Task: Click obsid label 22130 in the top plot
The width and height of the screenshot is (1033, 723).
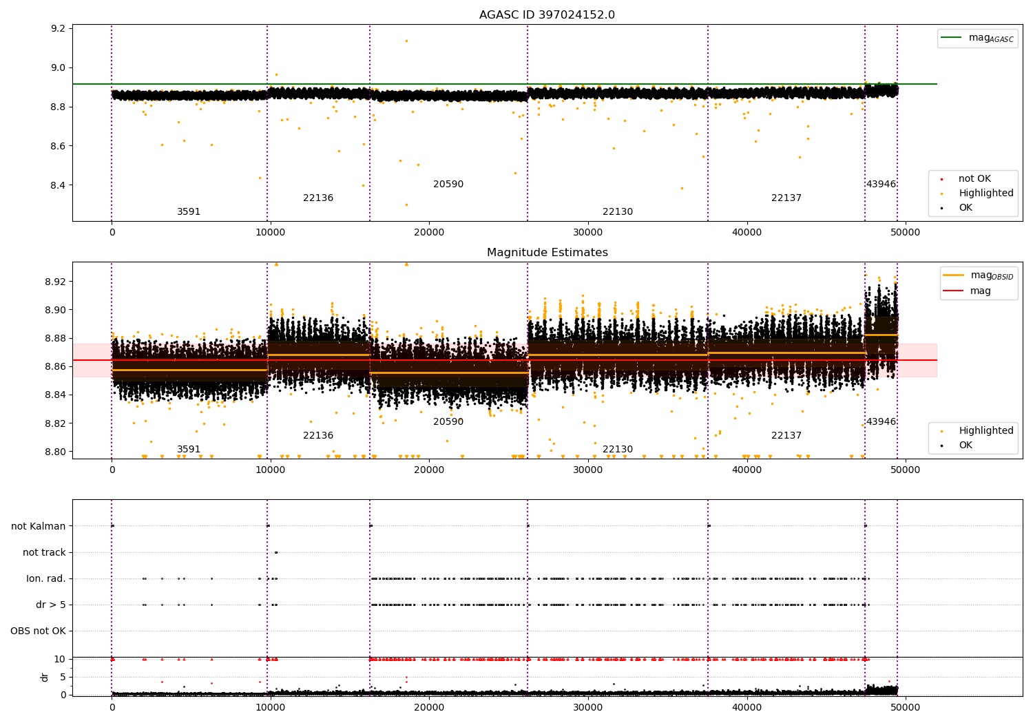Action: click(618, 212)
